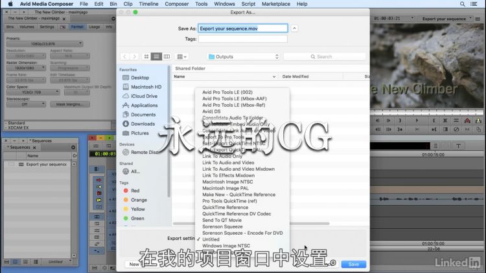Switch to the Settings tab in project window

coord(47,27)
